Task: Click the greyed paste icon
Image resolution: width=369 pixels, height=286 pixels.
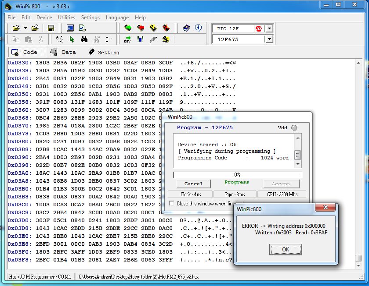Action: [28, 39]
